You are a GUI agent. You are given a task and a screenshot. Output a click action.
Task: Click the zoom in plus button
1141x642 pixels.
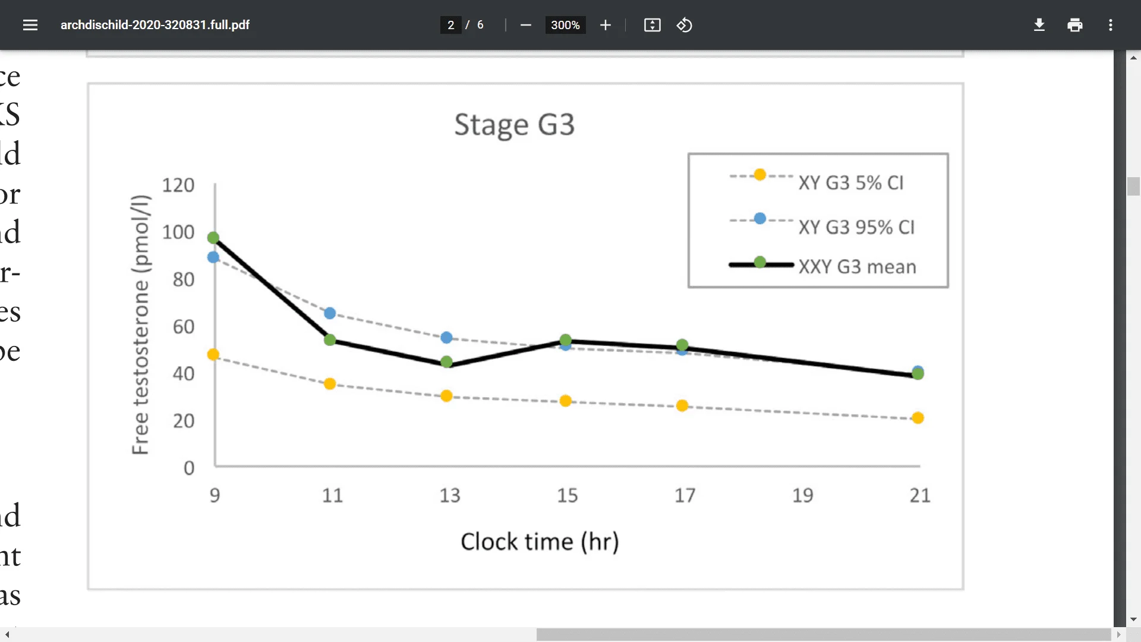[x=605, y=25]
